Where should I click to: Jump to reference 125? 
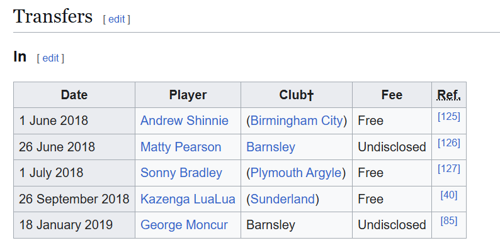[449, 117]
